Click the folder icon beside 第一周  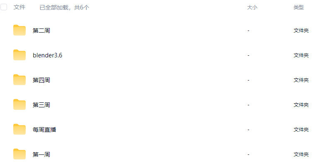tap(19, 154)
